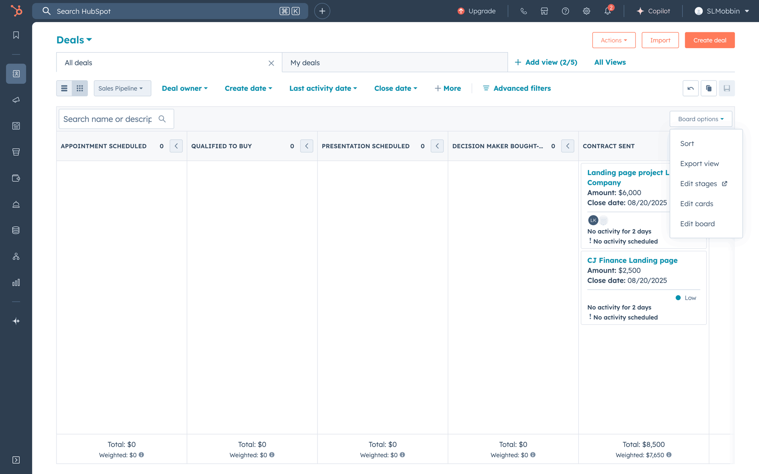Viewport: 759px width, 474px height.
Task: Click Add view (2/5)
Action: (x=546, y=62)
